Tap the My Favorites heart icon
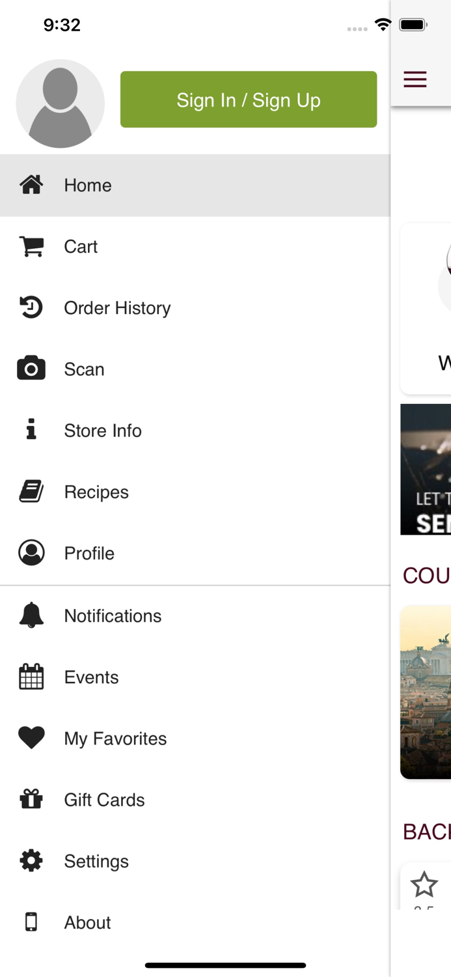The image size is (451, 977). point(31,738)
